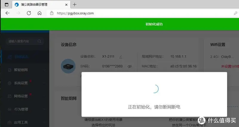Viewport: 239px width, 127px height.
Task: Reload the page with refresh icon
Action: (x=29, y=13)
